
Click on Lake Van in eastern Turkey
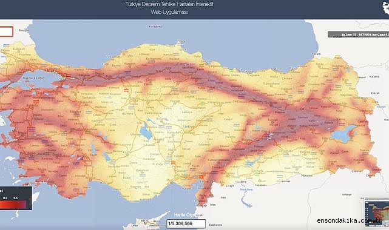[x=343, y=134]
